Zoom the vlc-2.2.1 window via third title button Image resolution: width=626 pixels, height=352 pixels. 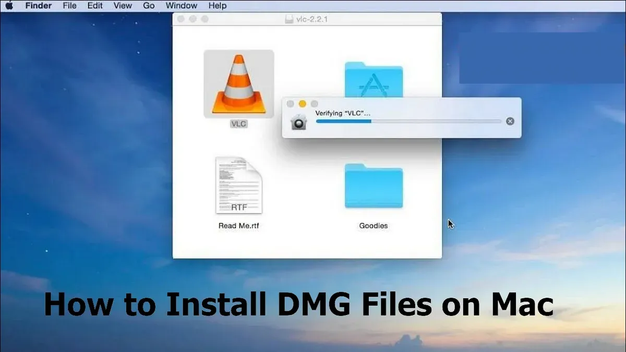coord(204,19)
